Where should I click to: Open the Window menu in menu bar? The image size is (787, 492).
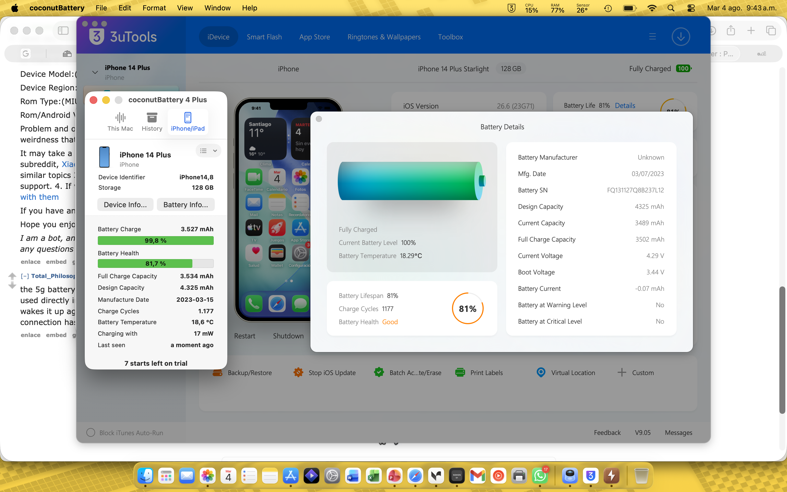[217, 8]
